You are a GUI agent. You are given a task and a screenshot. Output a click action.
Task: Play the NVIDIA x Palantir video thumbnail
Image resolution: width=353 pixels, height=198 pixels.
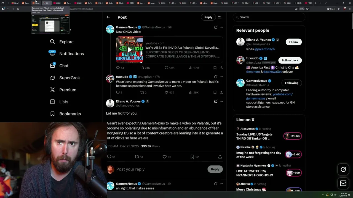point(129,50)
